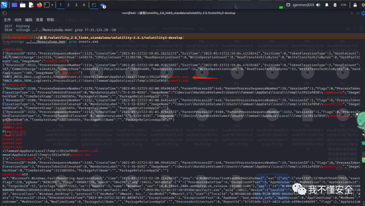This screenshot has width=365, height=206.
Task: Expand the terminal launcher dropdown arrow
Action: pyautogui.click(x=52, y=5)
